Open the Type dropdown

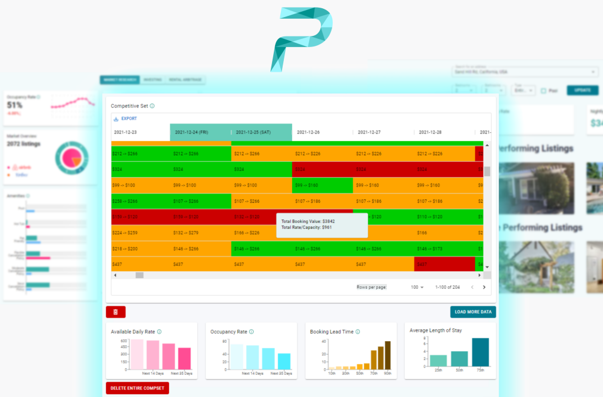tap(524, 90)
